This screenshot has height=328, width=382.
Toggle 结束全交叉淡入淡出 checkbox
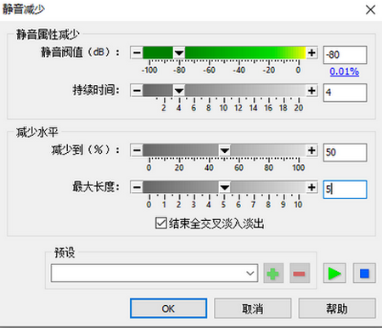[x=161, y=223]
